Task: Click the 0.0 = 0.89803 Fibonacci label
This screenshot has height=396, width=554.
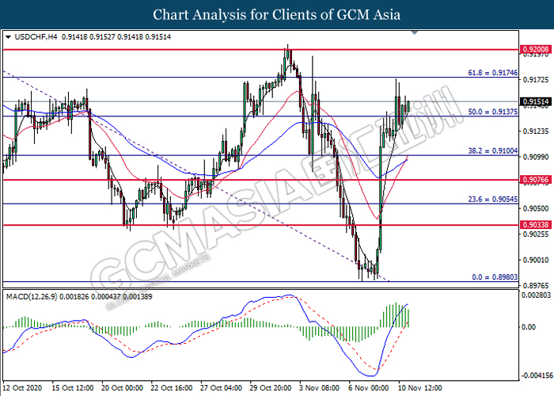Action: pos(495,277)
